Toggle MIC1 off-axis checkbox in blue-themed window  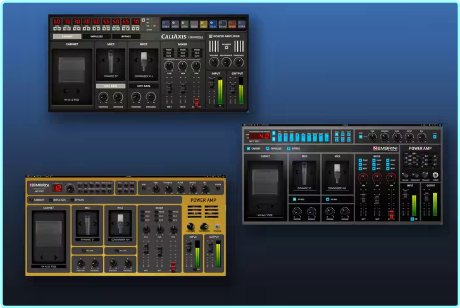click(295, 199)
